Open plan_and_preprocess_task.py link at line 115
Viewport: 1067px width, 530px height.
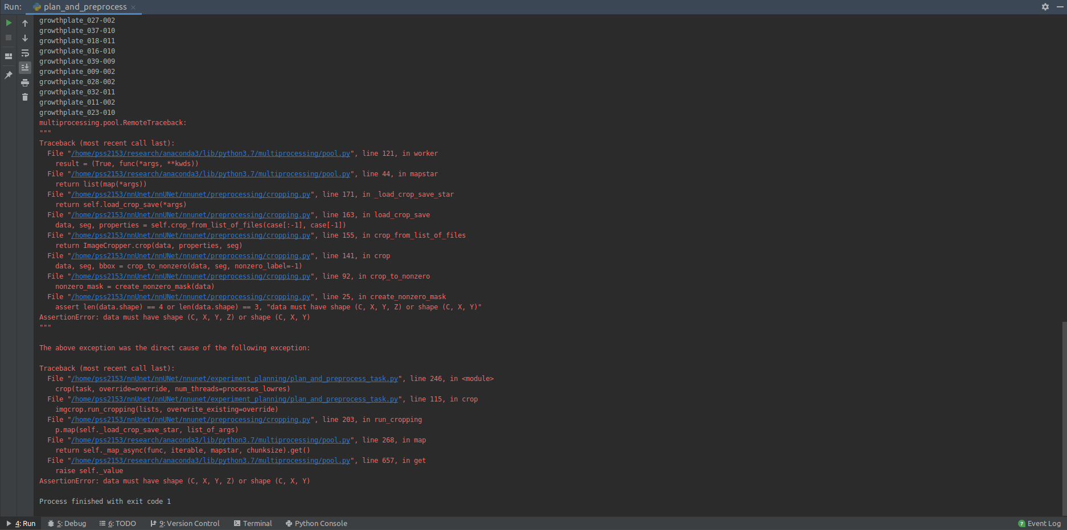click(x=235, y=399)
